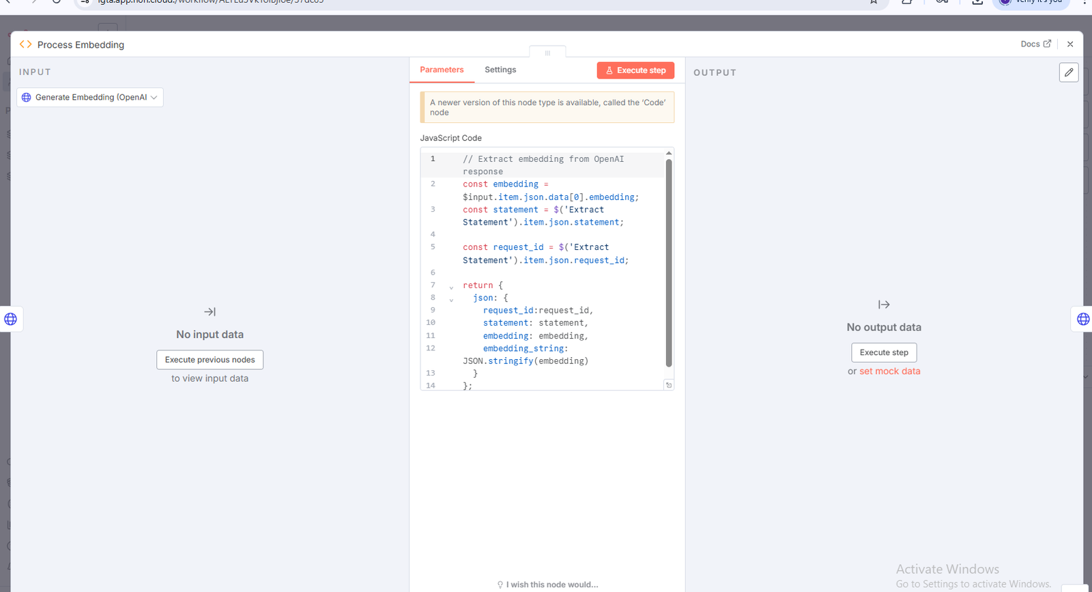
Task: Click Execute step in the output panel
Action: [x=884, y=352]
